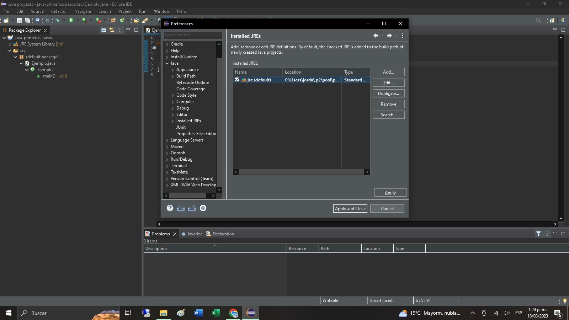Click the green Run toolbar icon
Viewport: 569px width, 320px height.
tap(71, 20)
